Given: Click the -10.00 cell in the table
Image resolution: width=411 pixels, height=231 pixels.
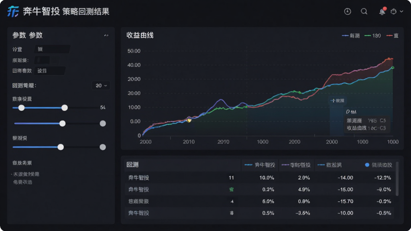Looking at the screenshot, I should (345, 213).
